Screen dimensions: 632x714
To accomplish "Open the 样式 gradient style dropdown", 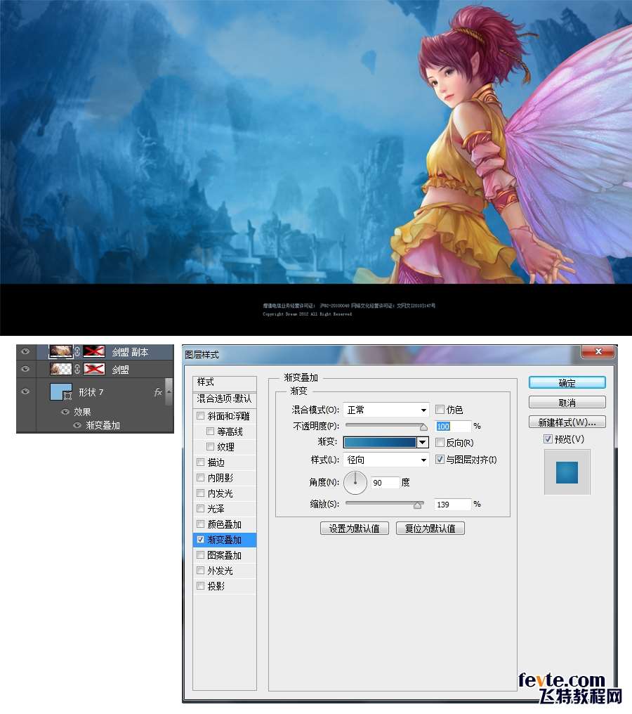I will pyautogui.click(x=386, y=460).
